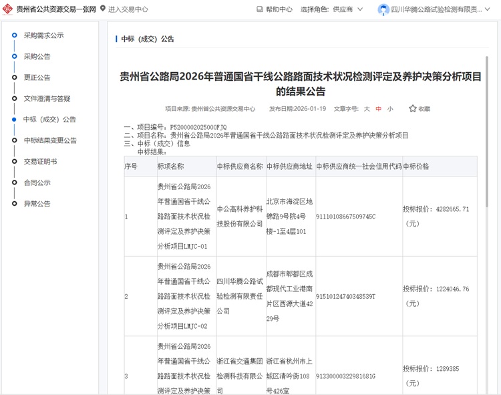
Task: Set article font size to 大
Action: click(367, 109)
